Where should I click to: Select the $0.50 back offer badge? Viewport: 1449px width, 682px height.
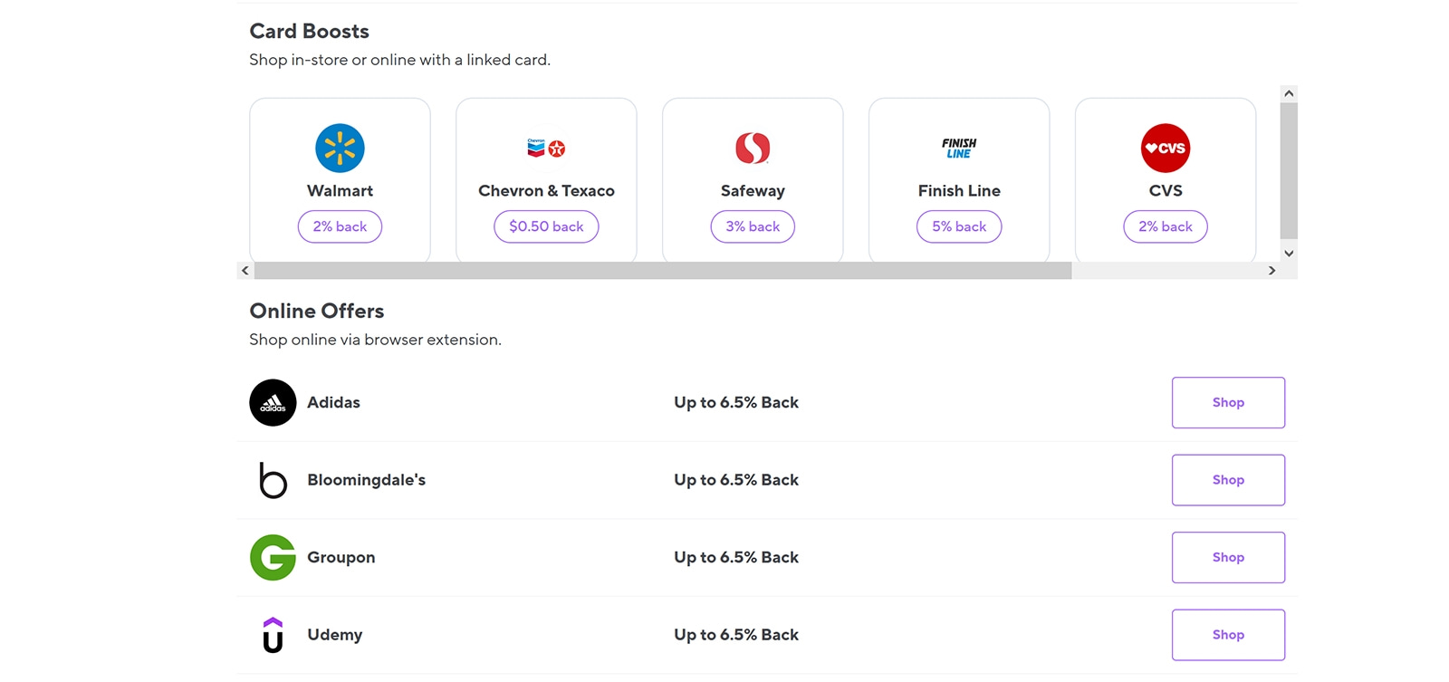coord(546,226)
